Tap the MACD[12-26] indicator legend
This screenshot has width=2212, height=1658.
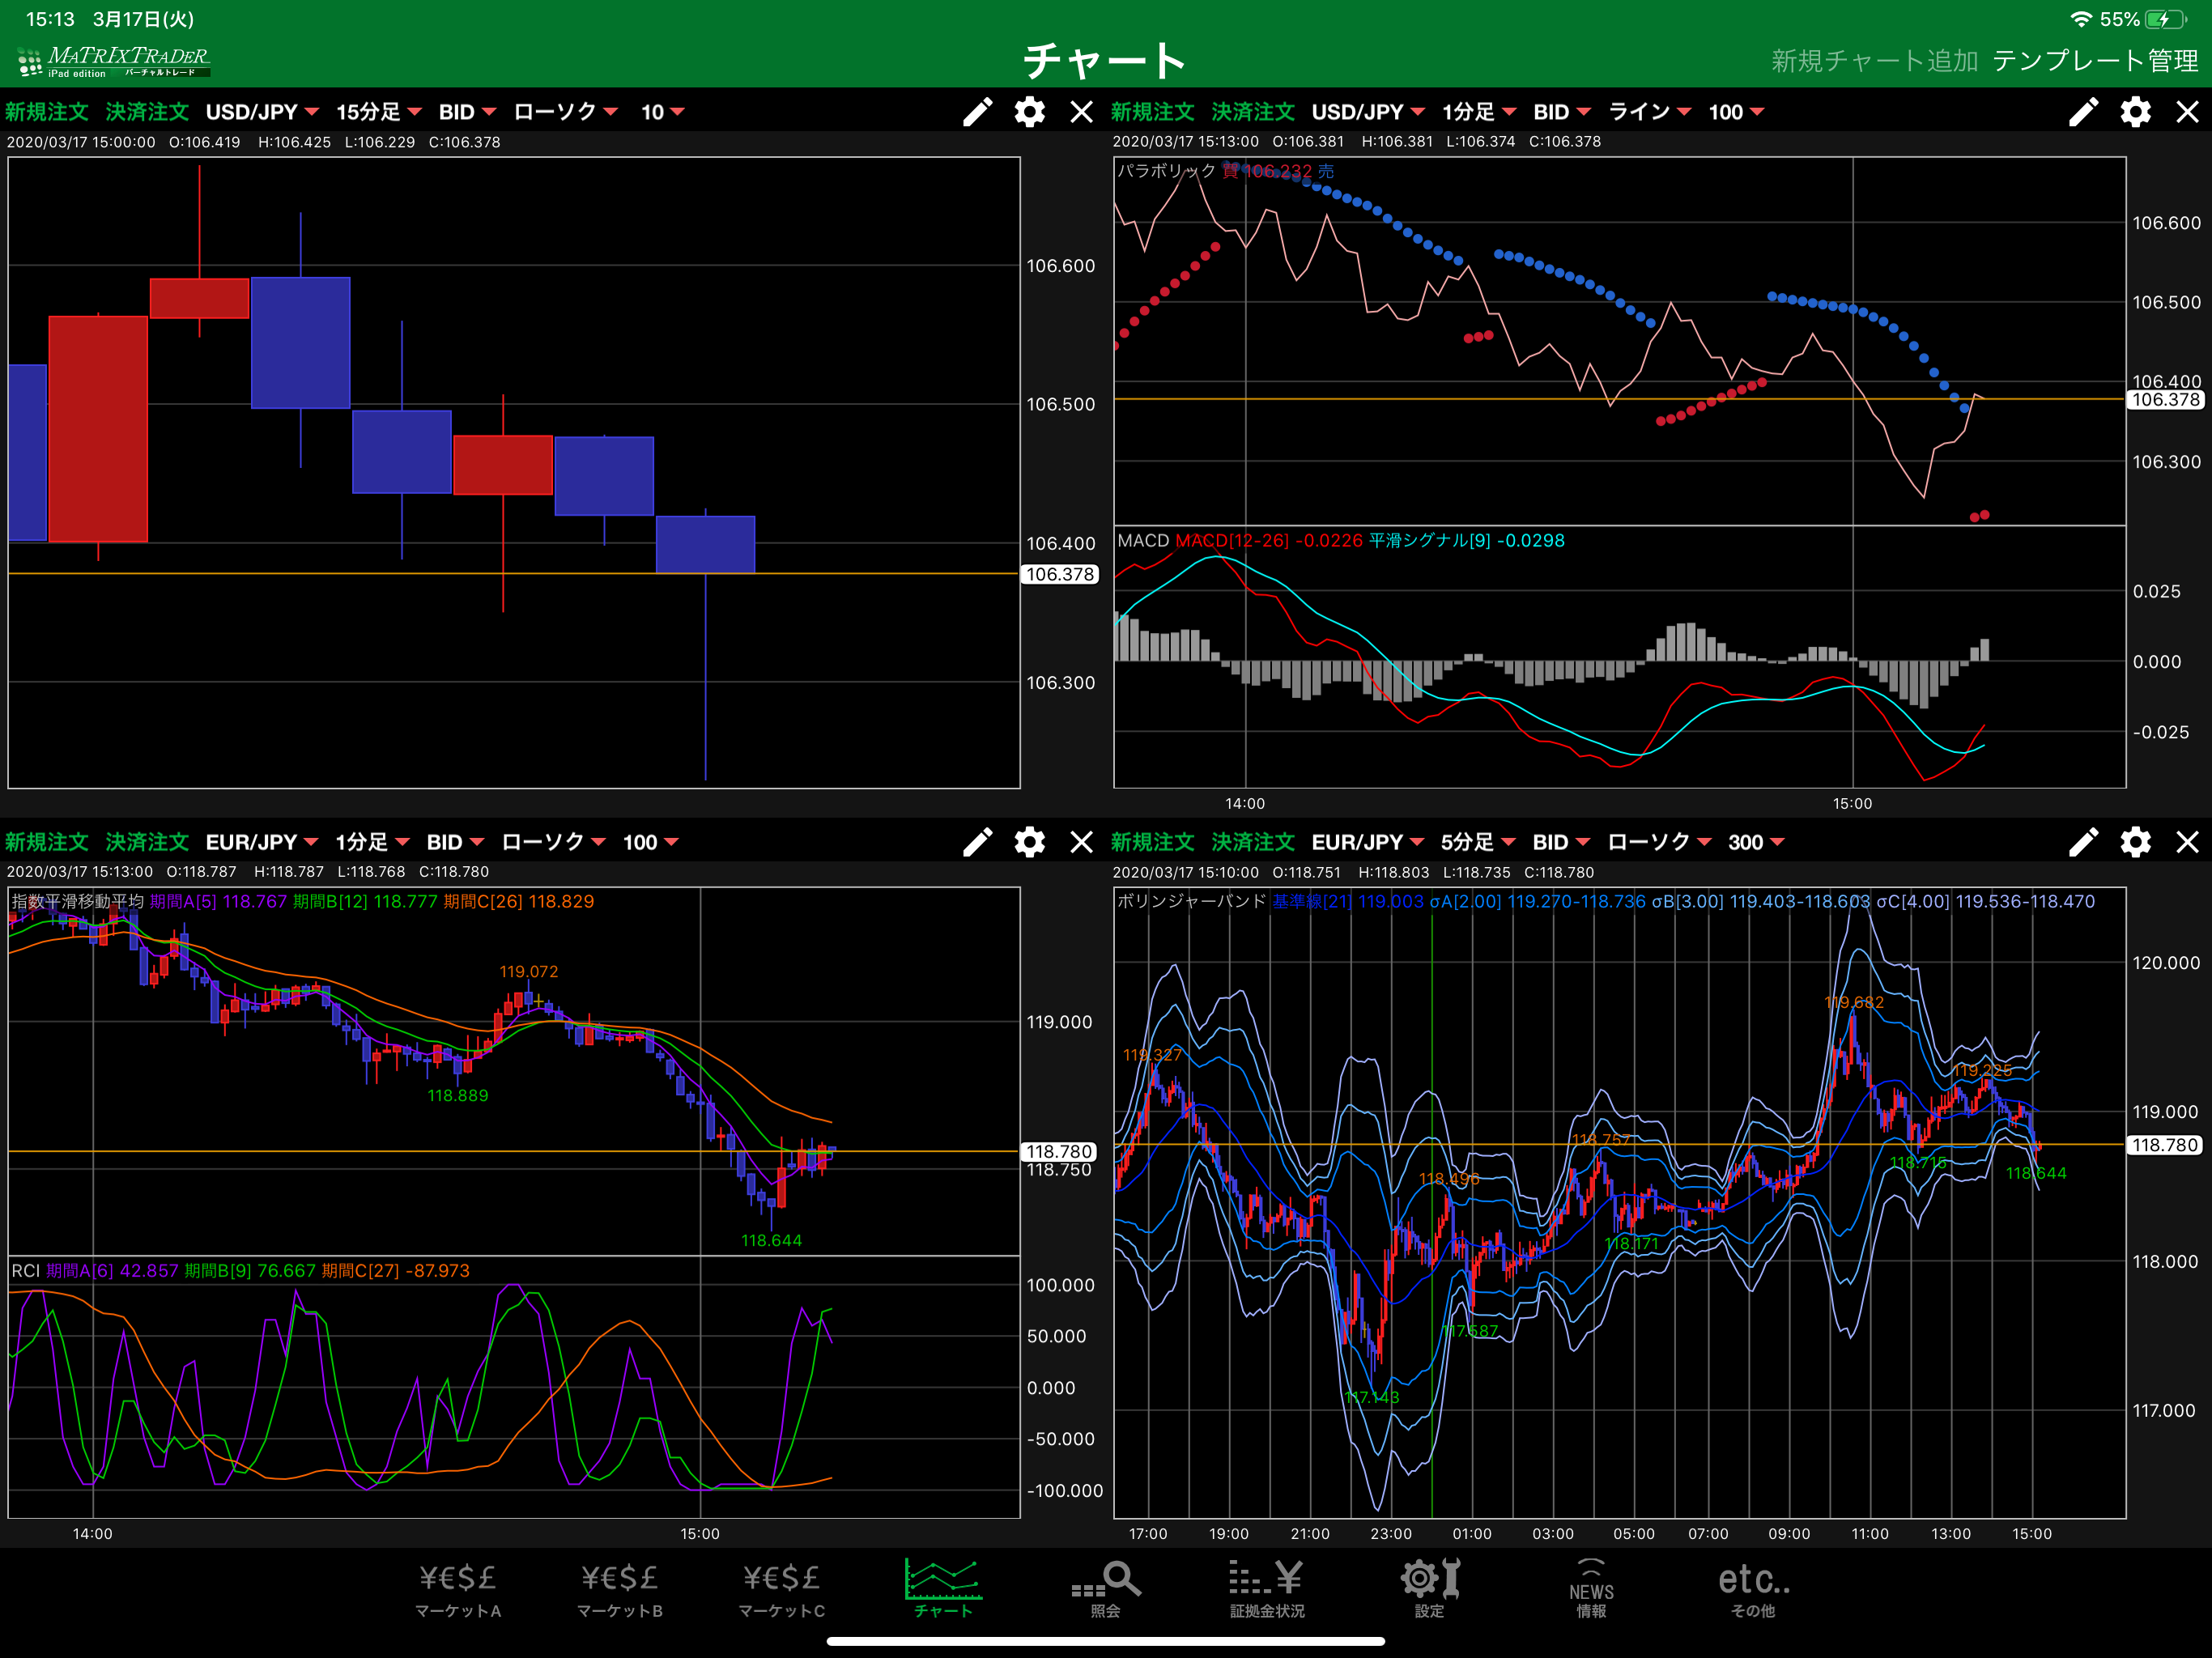(x=1268, y=541)
